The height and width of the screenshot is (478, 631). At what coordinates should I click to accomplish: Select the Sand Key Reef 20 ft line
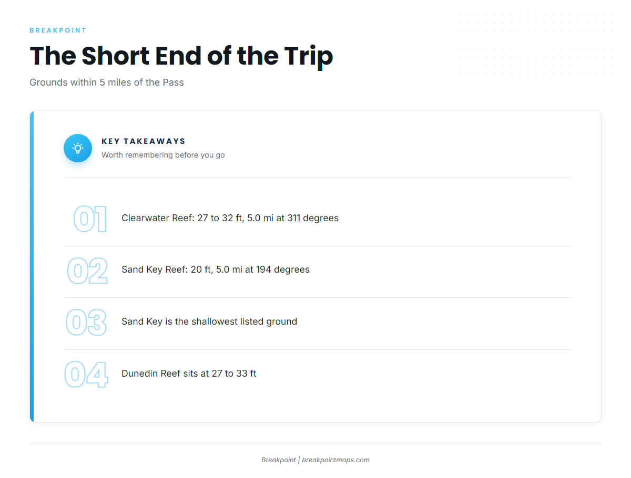pos(216,269)
